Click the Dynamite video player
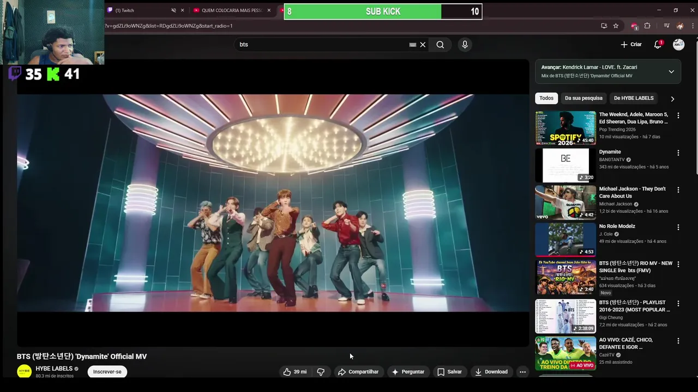 click(x=273, y=203)
